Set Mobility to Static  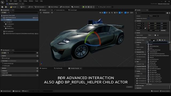[151, 30]
